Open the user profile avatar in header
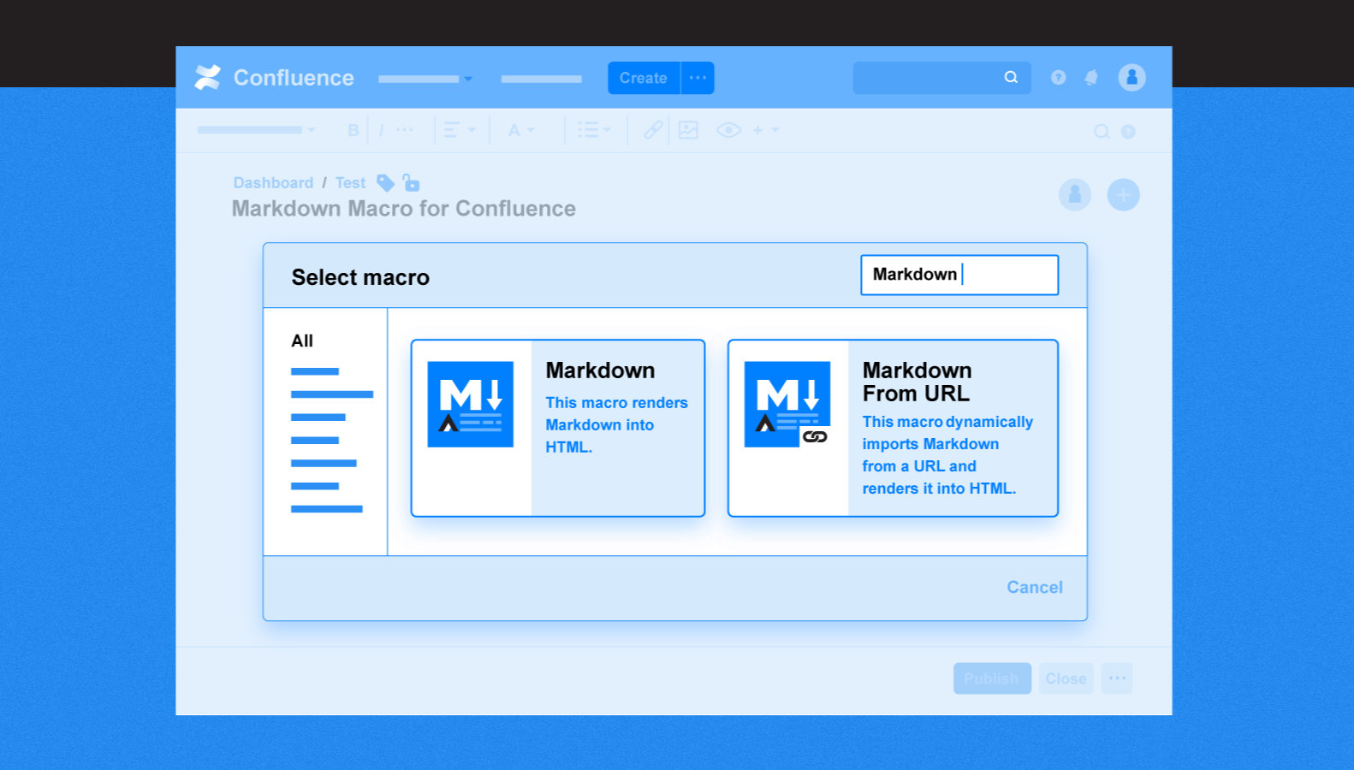 tap(1131, 78)
